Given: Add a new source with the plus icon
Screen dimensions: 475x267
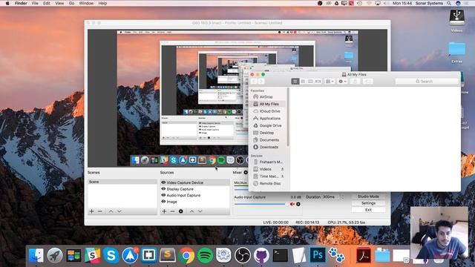Looking at the screenshot, I should [164, 211].
